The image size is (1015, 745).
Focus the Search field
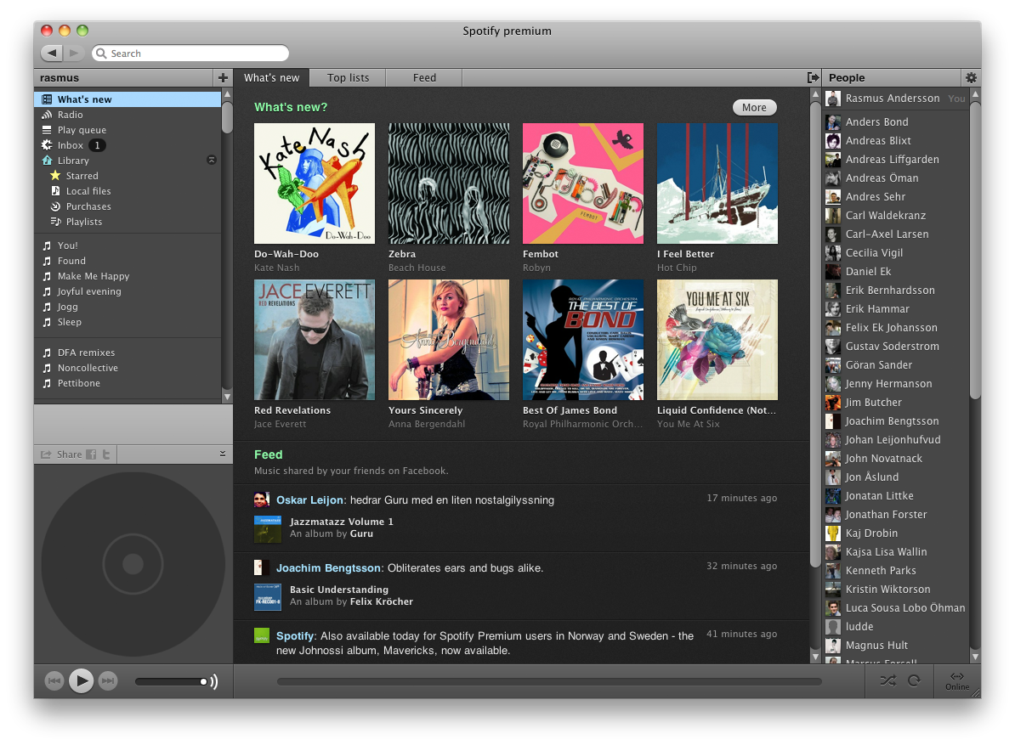coord(190,53)
